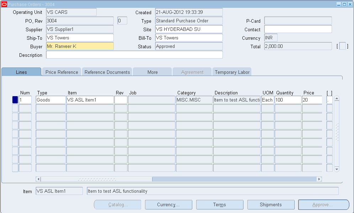
Task: Open the Terms window
Action: point(220,204)
